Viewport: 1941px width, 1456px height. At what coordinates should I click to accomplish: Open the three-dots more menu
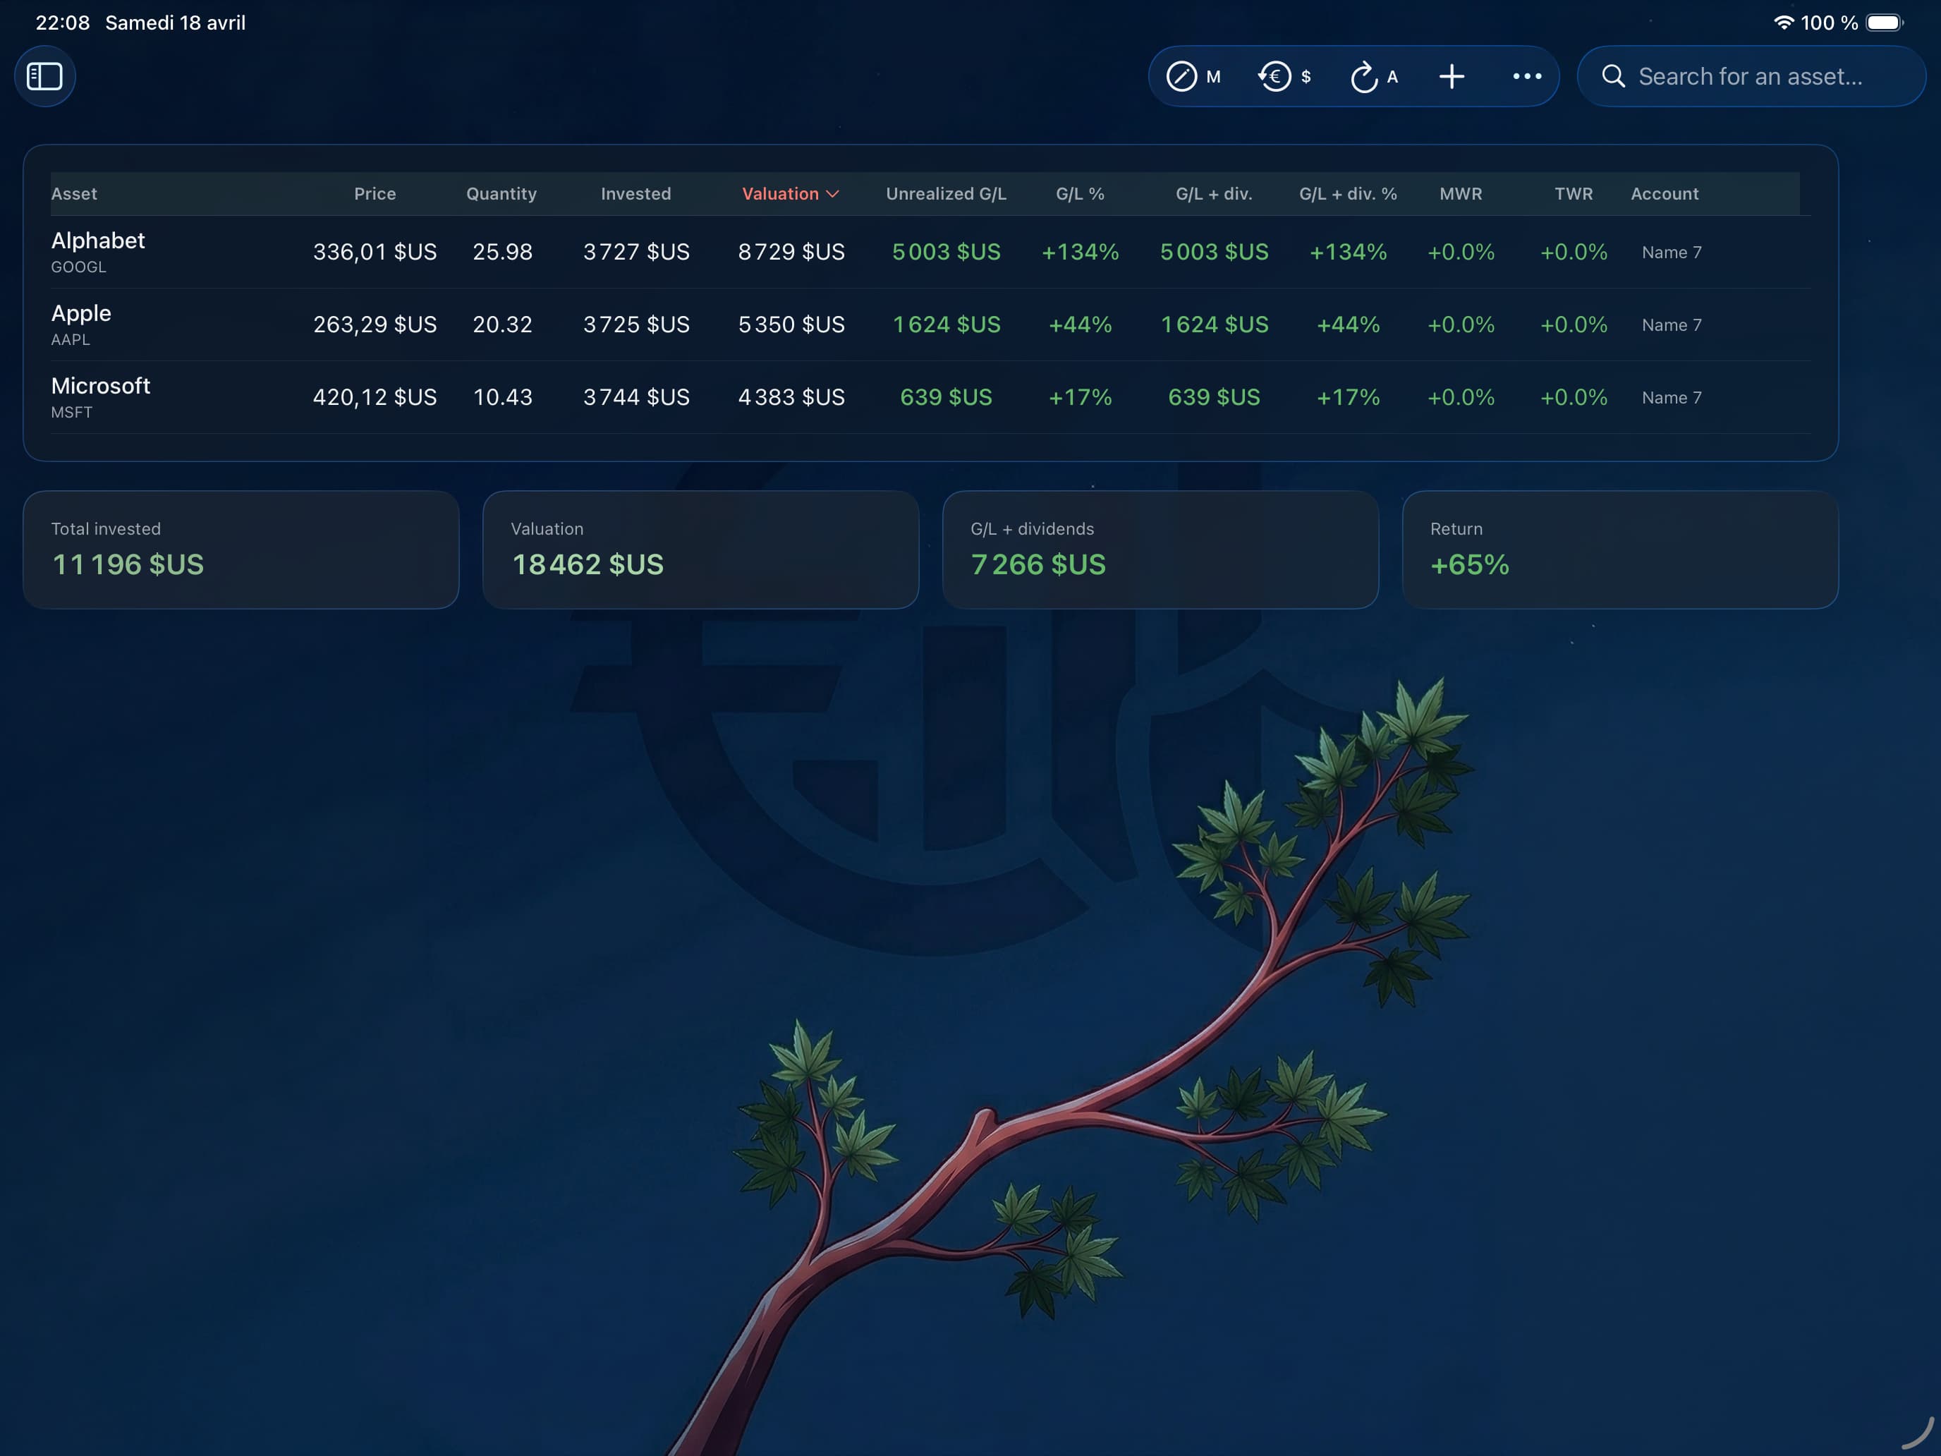click(x=1527, y=76)
